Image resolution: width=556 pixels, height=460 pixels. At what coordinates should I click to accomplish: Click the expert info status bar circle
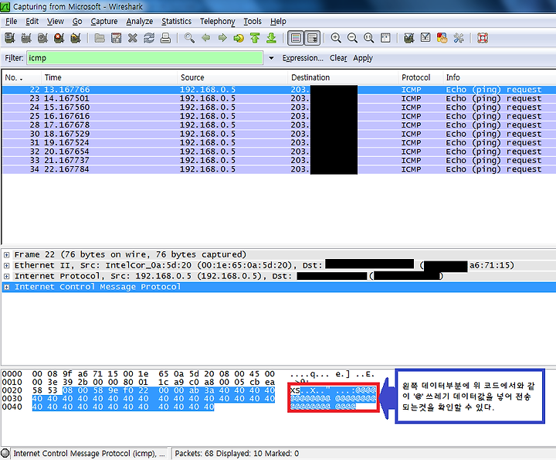click(5, 453)
